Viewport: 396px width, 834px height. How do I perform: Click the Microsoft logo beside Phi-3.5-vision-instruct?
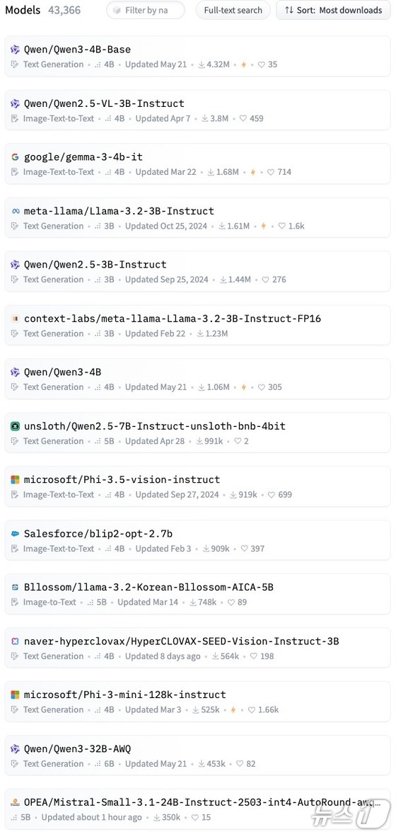(15, 480)
